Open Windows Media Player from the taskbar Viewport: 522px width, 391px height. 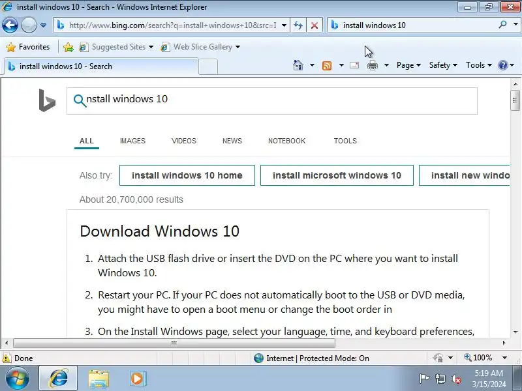(x=138, y=379)
